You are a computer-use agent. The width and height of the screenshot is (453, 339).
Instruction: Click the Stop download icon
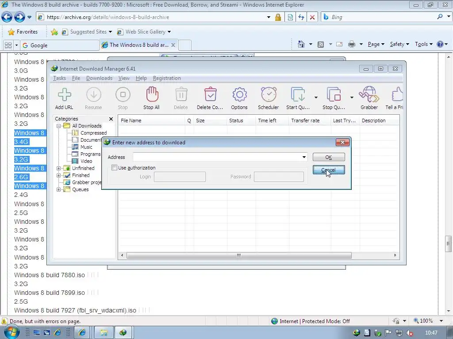coord(123,94)
